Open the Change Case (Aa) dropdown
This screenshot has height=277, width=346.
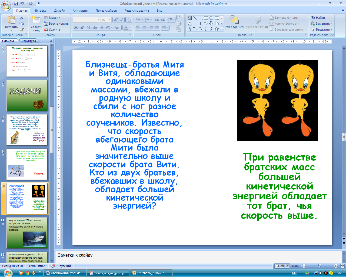click(117, 27)
